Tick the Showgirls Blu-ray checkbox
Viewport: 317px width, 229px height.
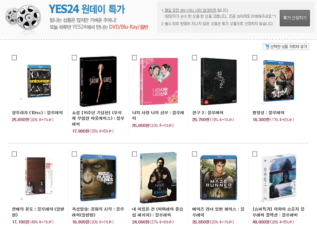click(74, 58)
